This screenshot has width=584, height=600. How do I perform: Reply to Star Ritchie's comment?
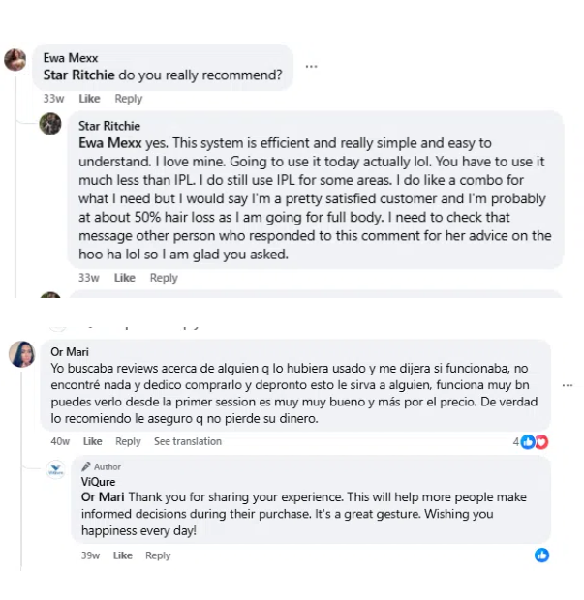tap(164, 278)
